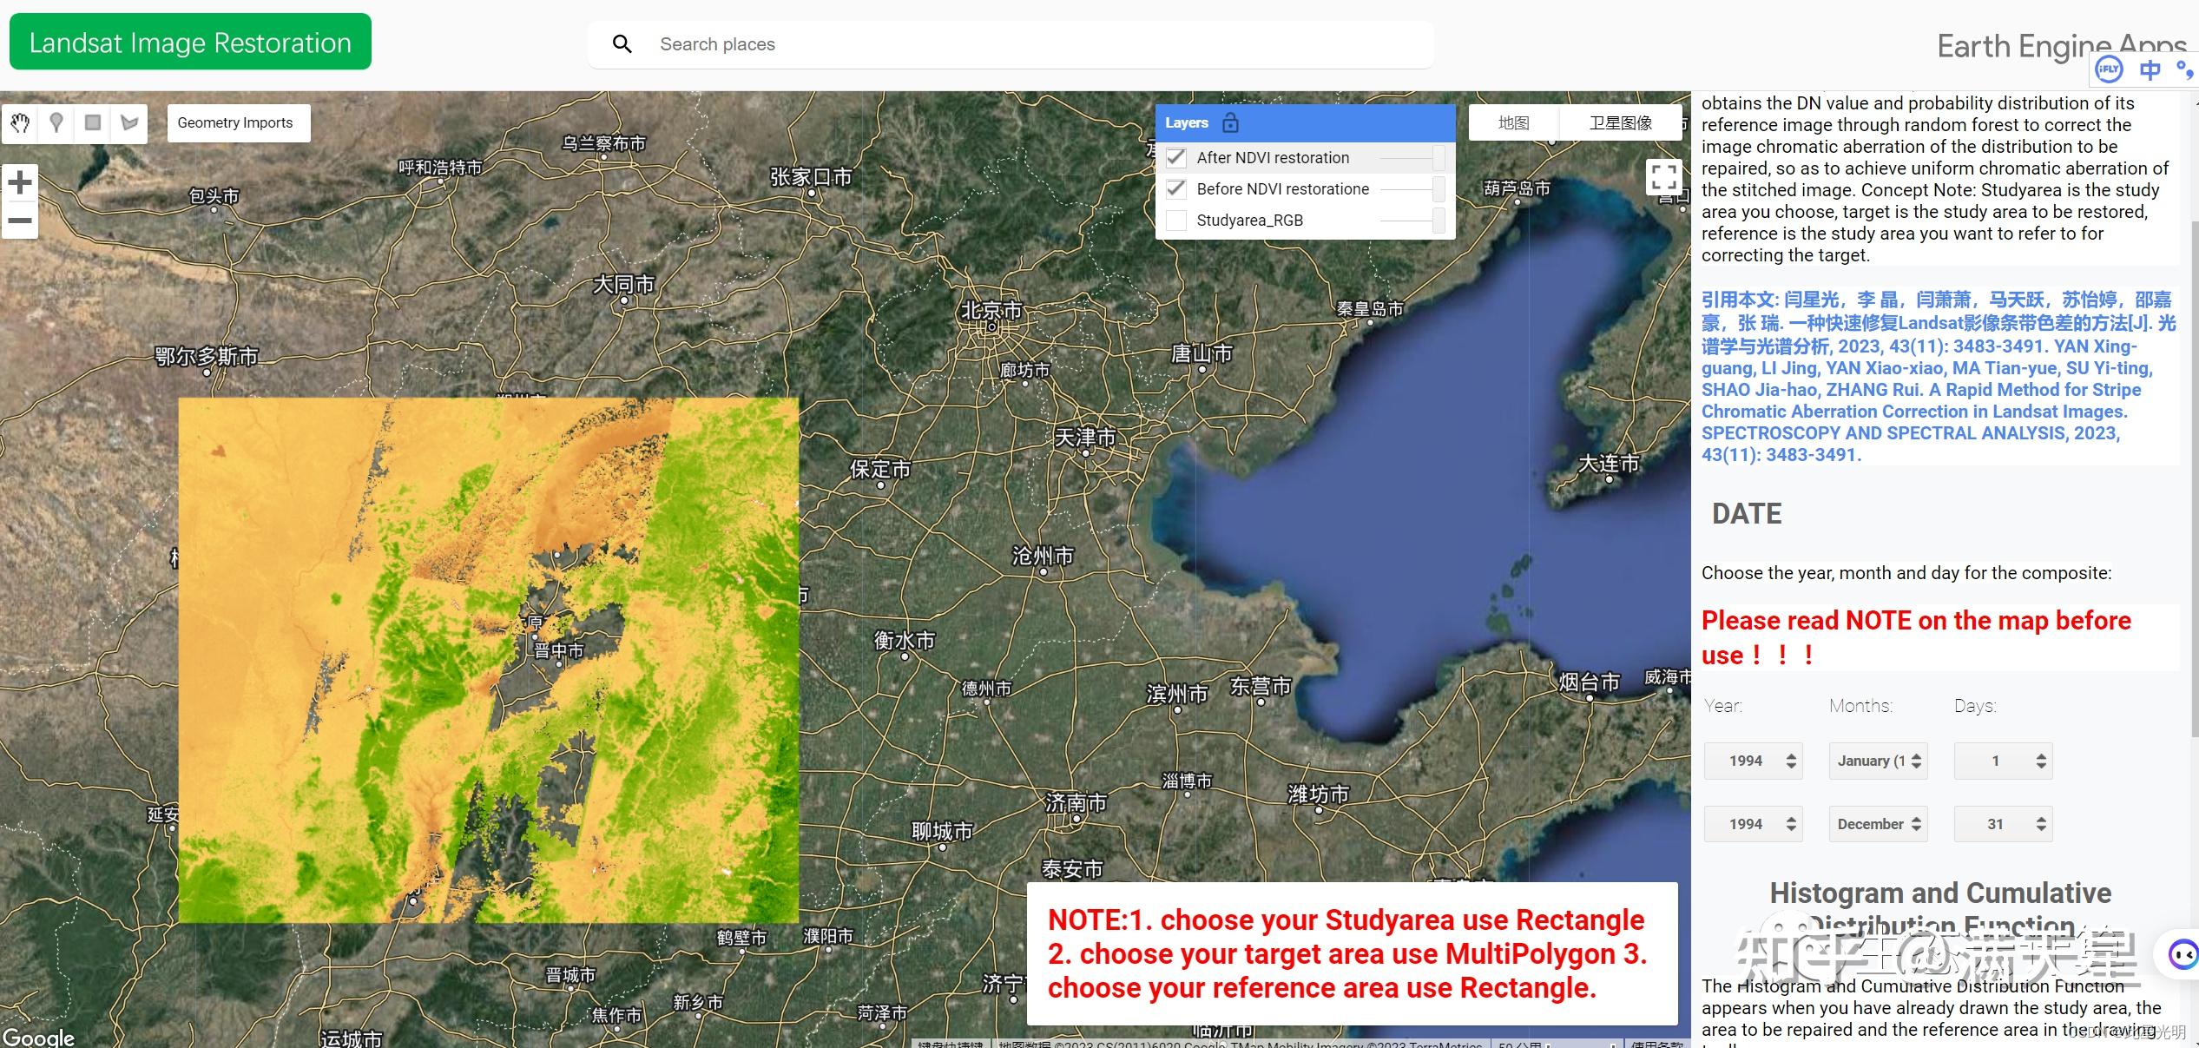This screenshot has width=2199, height=1048.
Task: Zoom in using the plus button
Action: coord(20,182)
